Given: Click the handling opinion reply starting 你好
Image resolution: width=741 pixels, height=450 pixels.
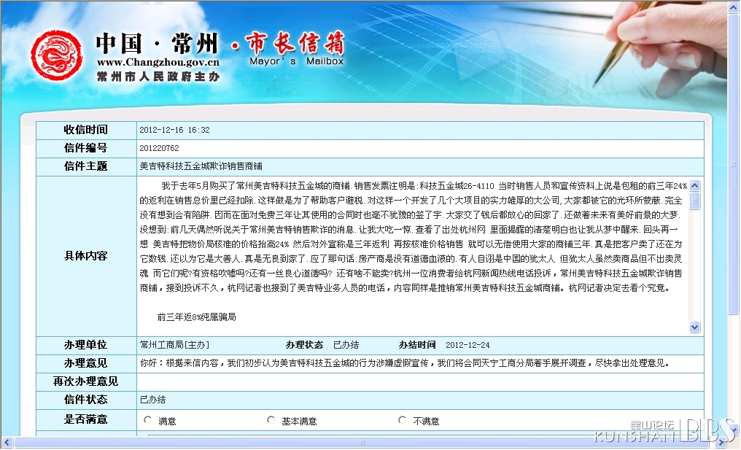Looking at the screenshot, I should point(405,363).
